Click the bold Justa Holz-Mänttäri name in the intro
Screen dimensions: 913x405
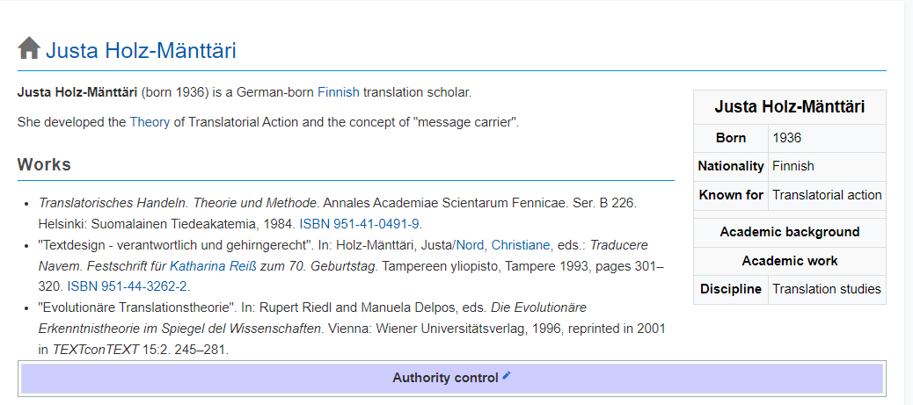(x=77, y=91)
